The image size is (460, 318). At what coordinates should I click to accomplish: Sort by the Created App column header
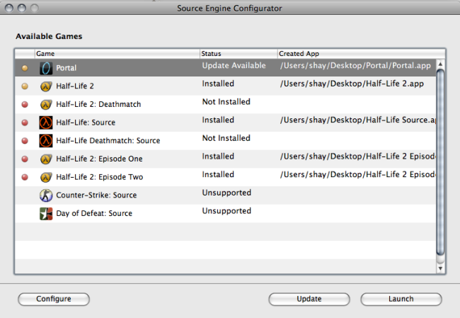point(362,53)
